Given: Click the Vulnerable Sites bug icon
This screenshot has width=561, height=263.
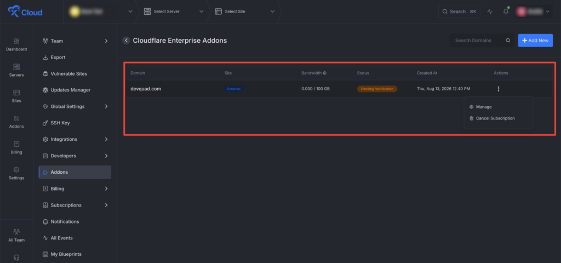Looking at the screenshot, I should click(45, 74).
